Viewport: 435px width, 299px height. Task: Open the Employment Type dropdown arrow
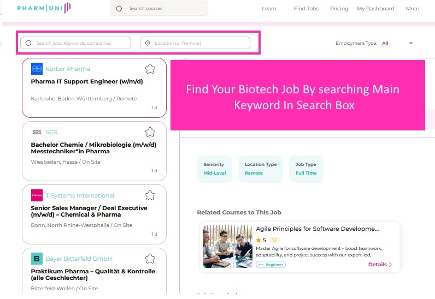411,43
